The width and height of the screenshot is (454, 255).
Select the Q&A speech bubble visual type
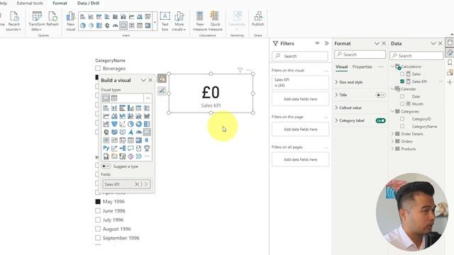(x=131, y=148)
